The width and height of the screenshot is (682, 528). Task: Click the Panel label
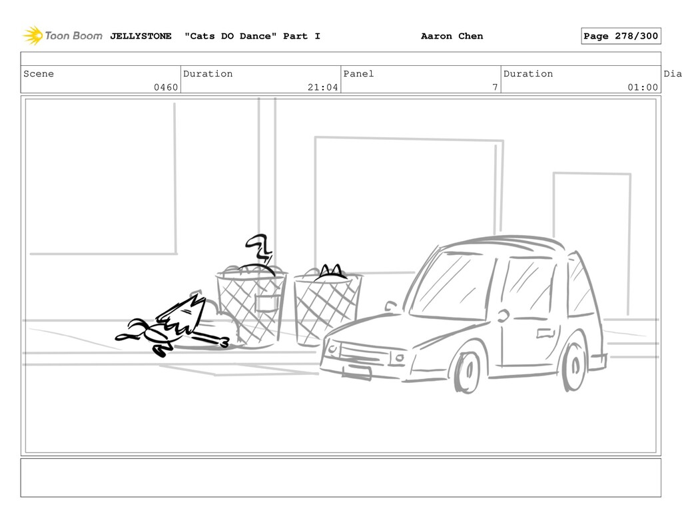(358, 73)
